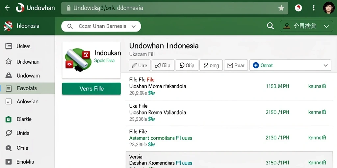Click the 3150 PH value

[277, 162]
